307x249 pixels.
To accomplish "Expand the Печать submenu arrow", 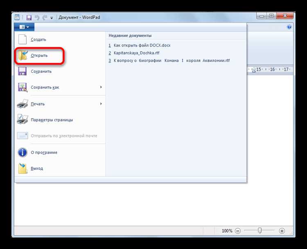I will pos(101,104).
